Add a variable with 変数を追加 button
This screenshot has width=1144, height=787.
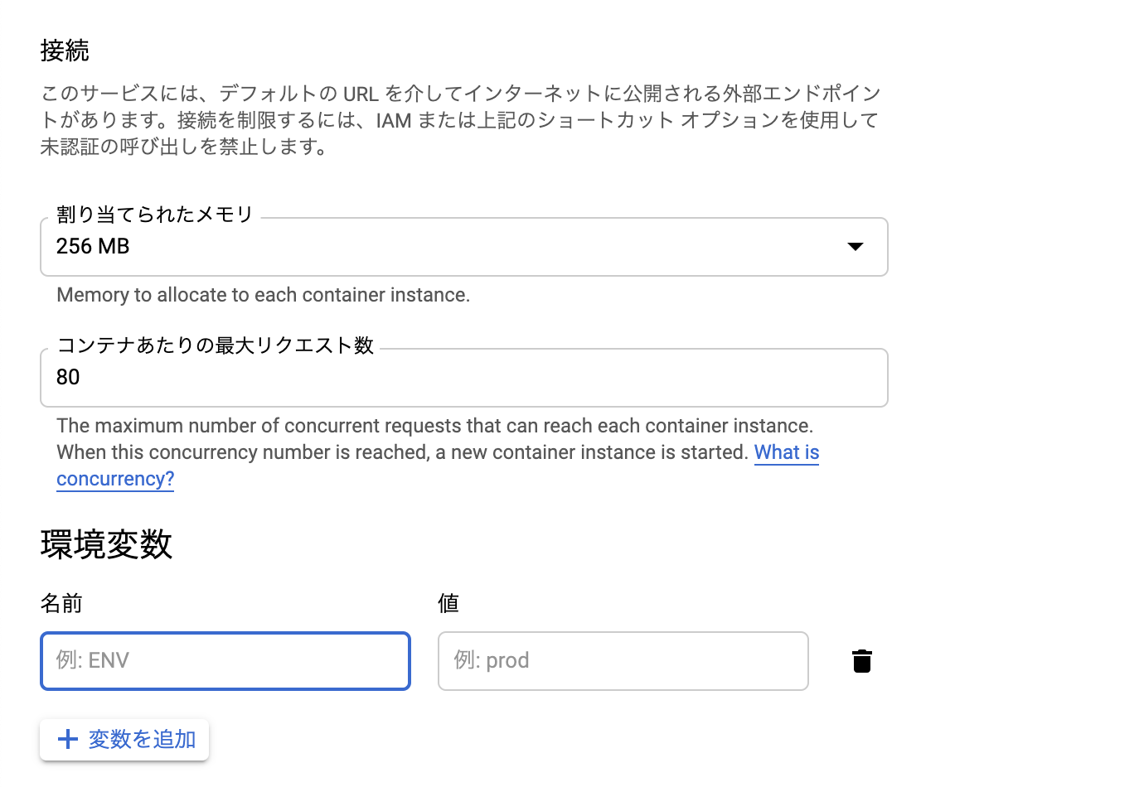(x=124, y=739)
